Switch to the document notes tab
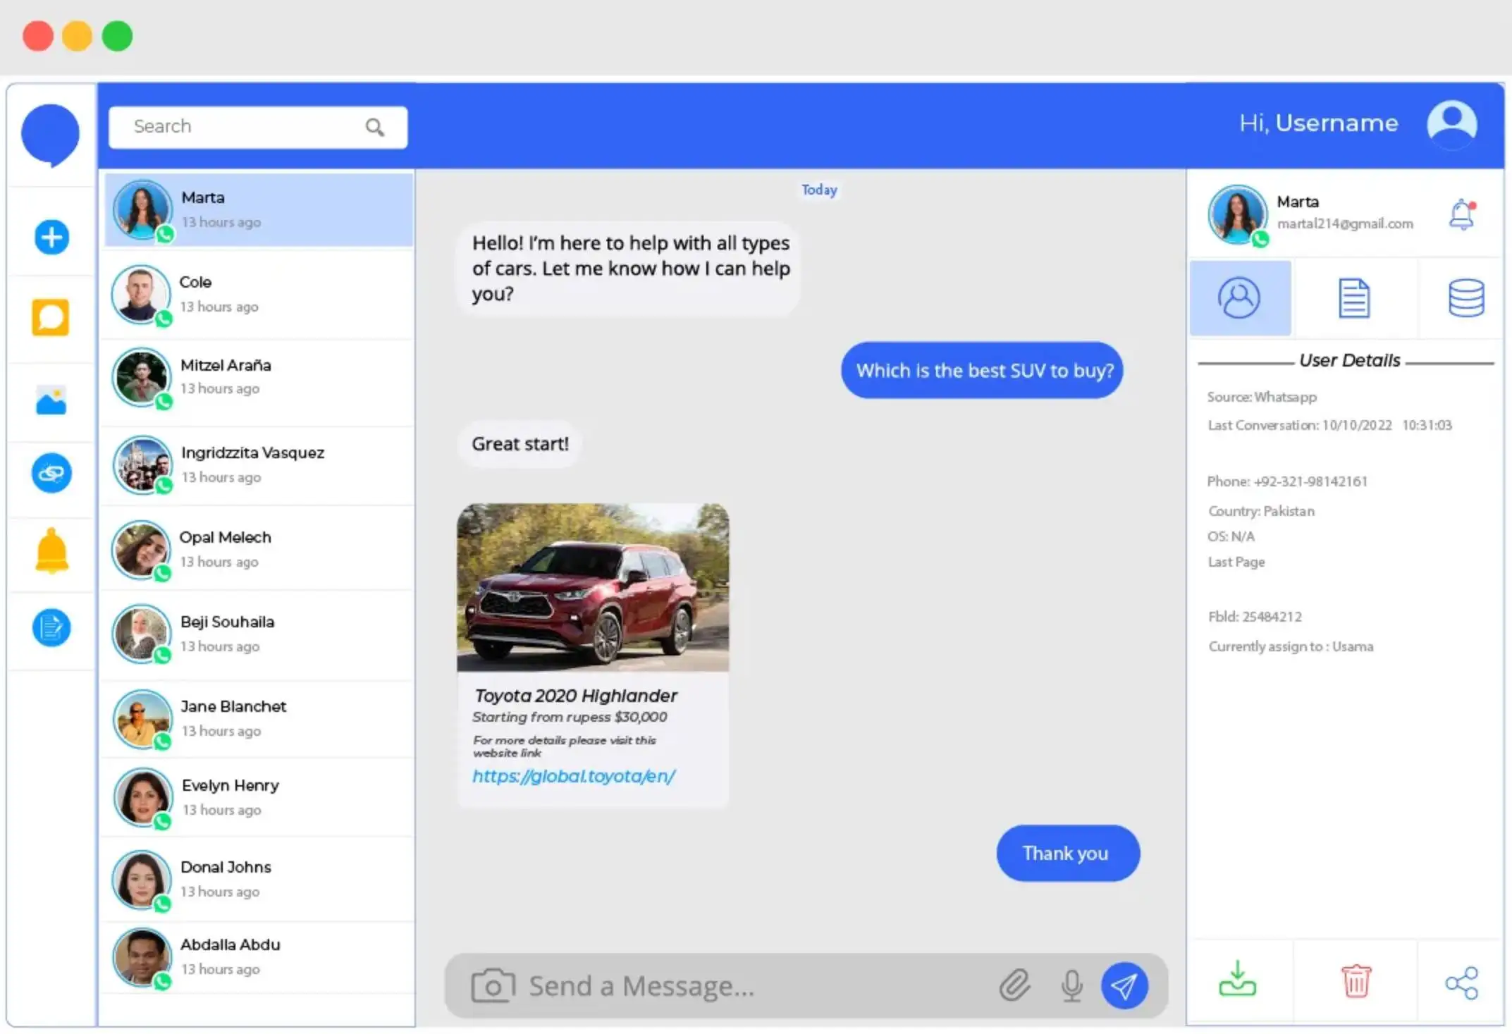 (1354, 298)
